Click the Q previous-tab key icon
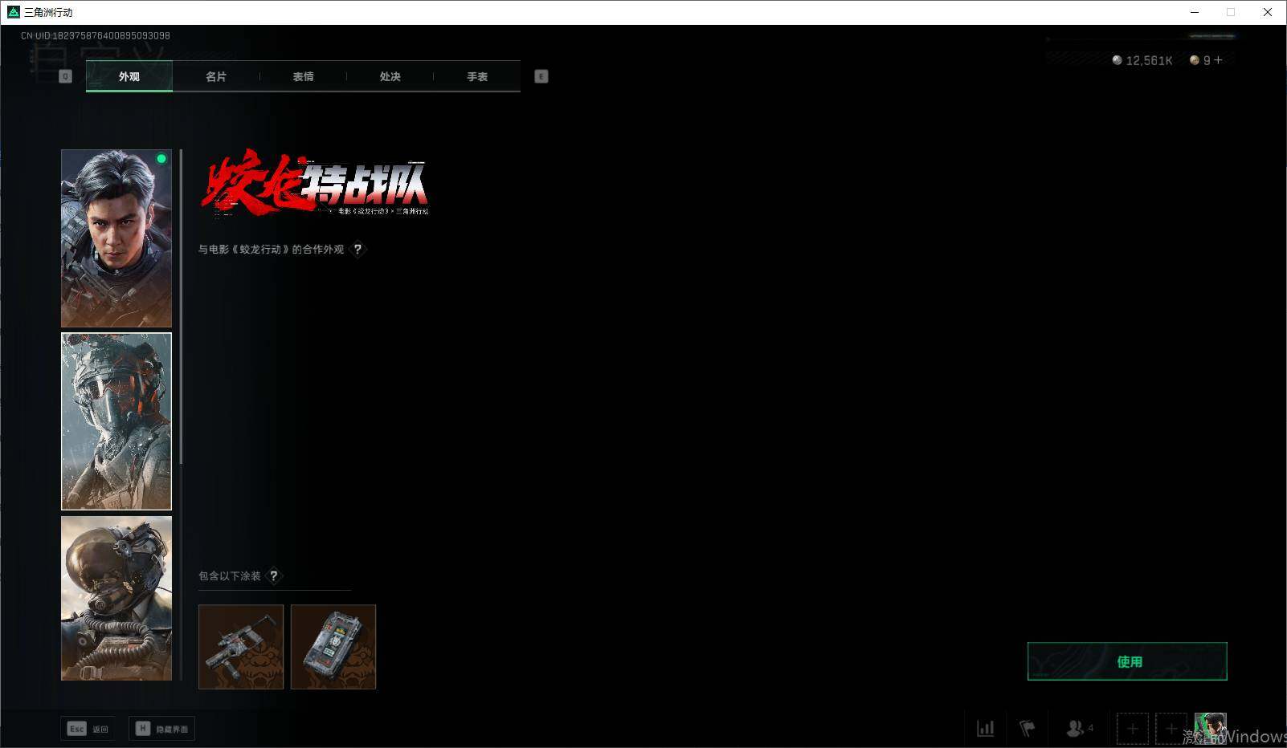 [66, 76]
